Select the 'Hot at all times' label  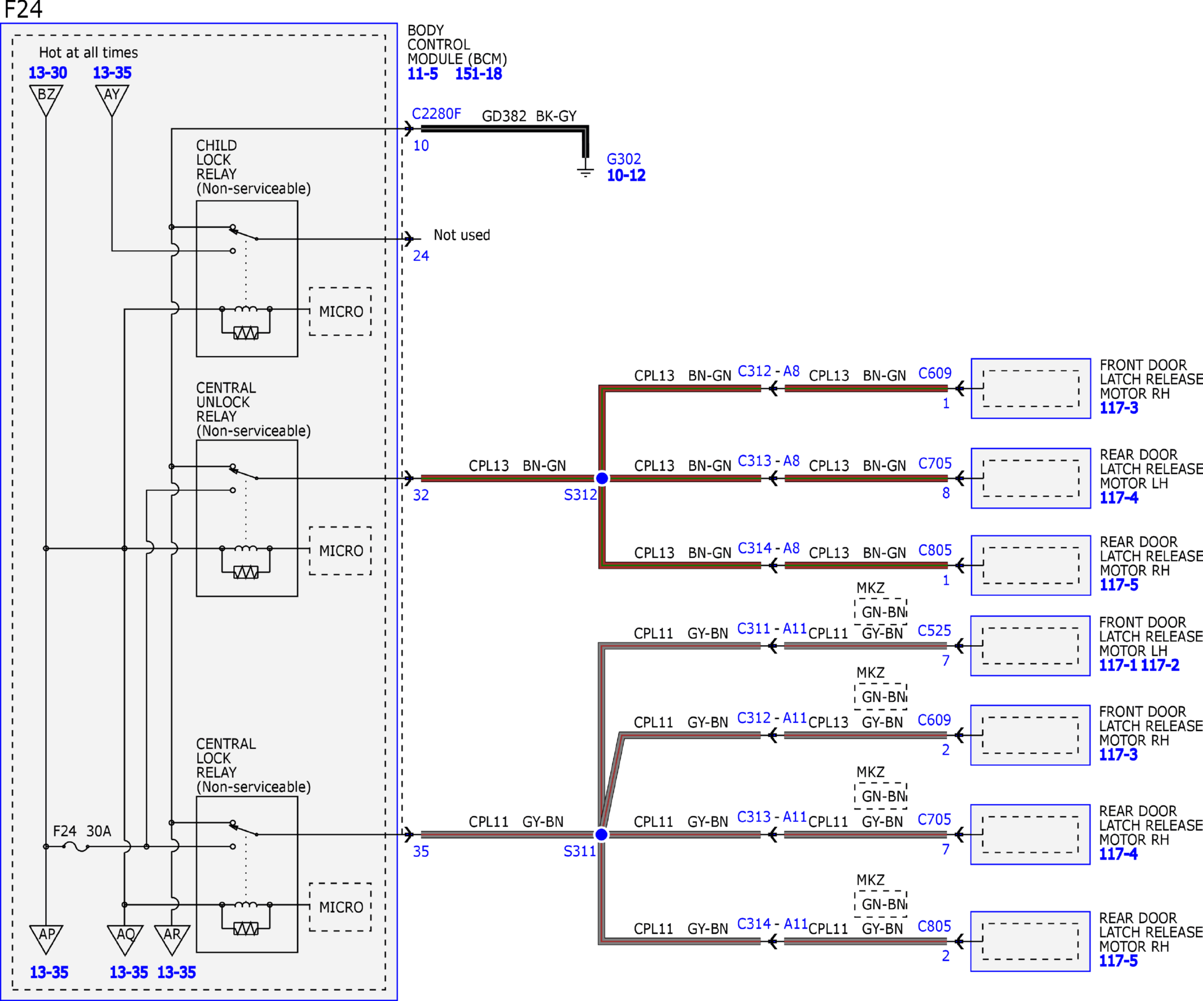[x=88, y=53]
